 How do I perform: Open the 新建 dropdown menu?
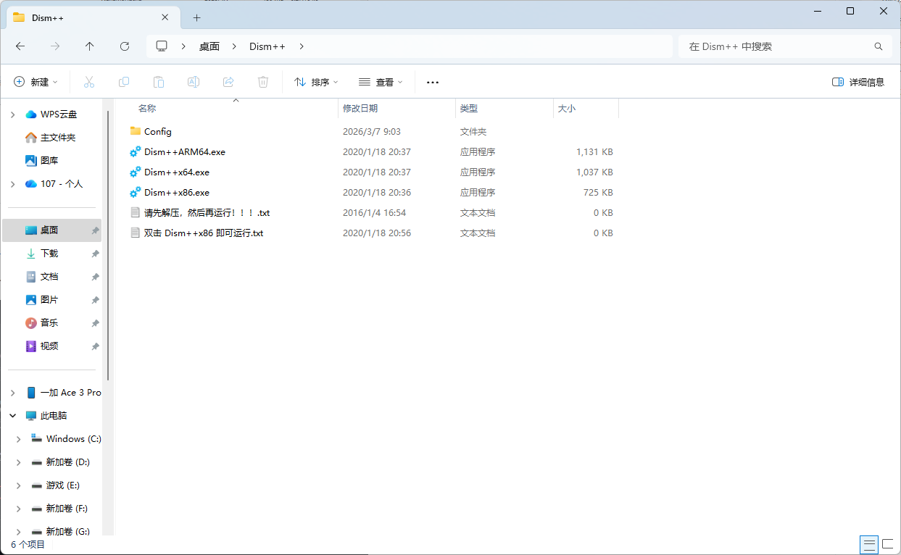(36, 83)
